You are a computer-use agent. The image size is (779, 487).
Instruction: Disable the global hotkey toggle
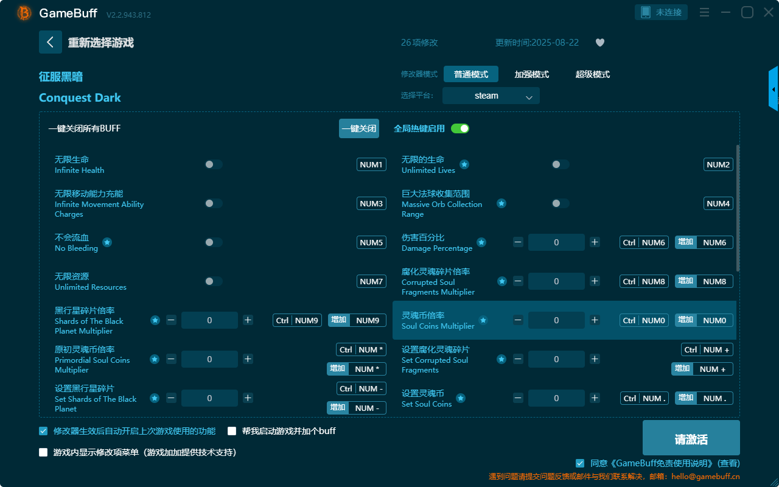(x=460, y=128)
